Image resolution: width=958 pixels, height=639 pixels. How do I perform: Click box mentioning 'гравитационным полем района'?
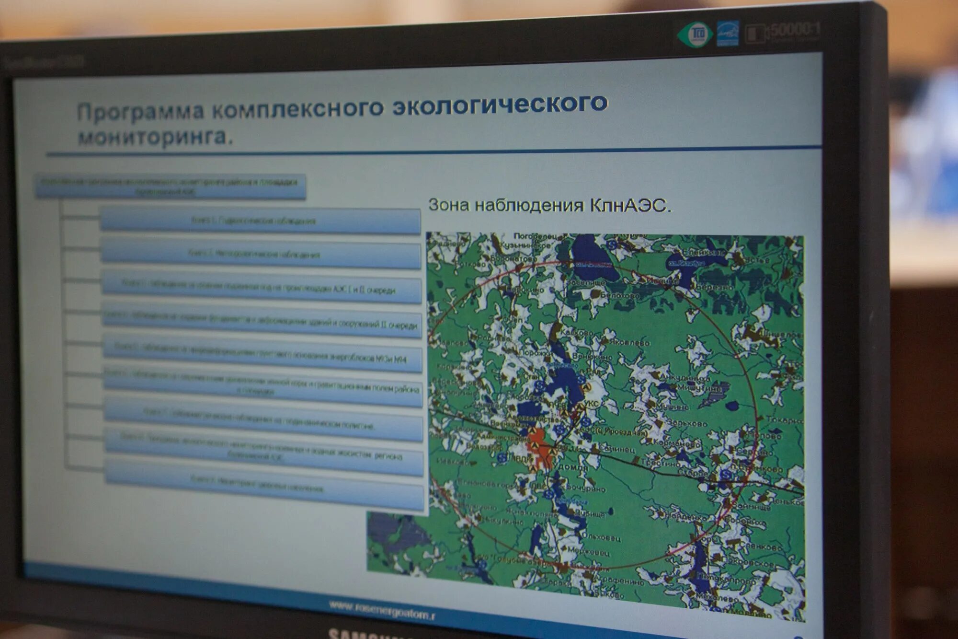(x=262, y=388)
